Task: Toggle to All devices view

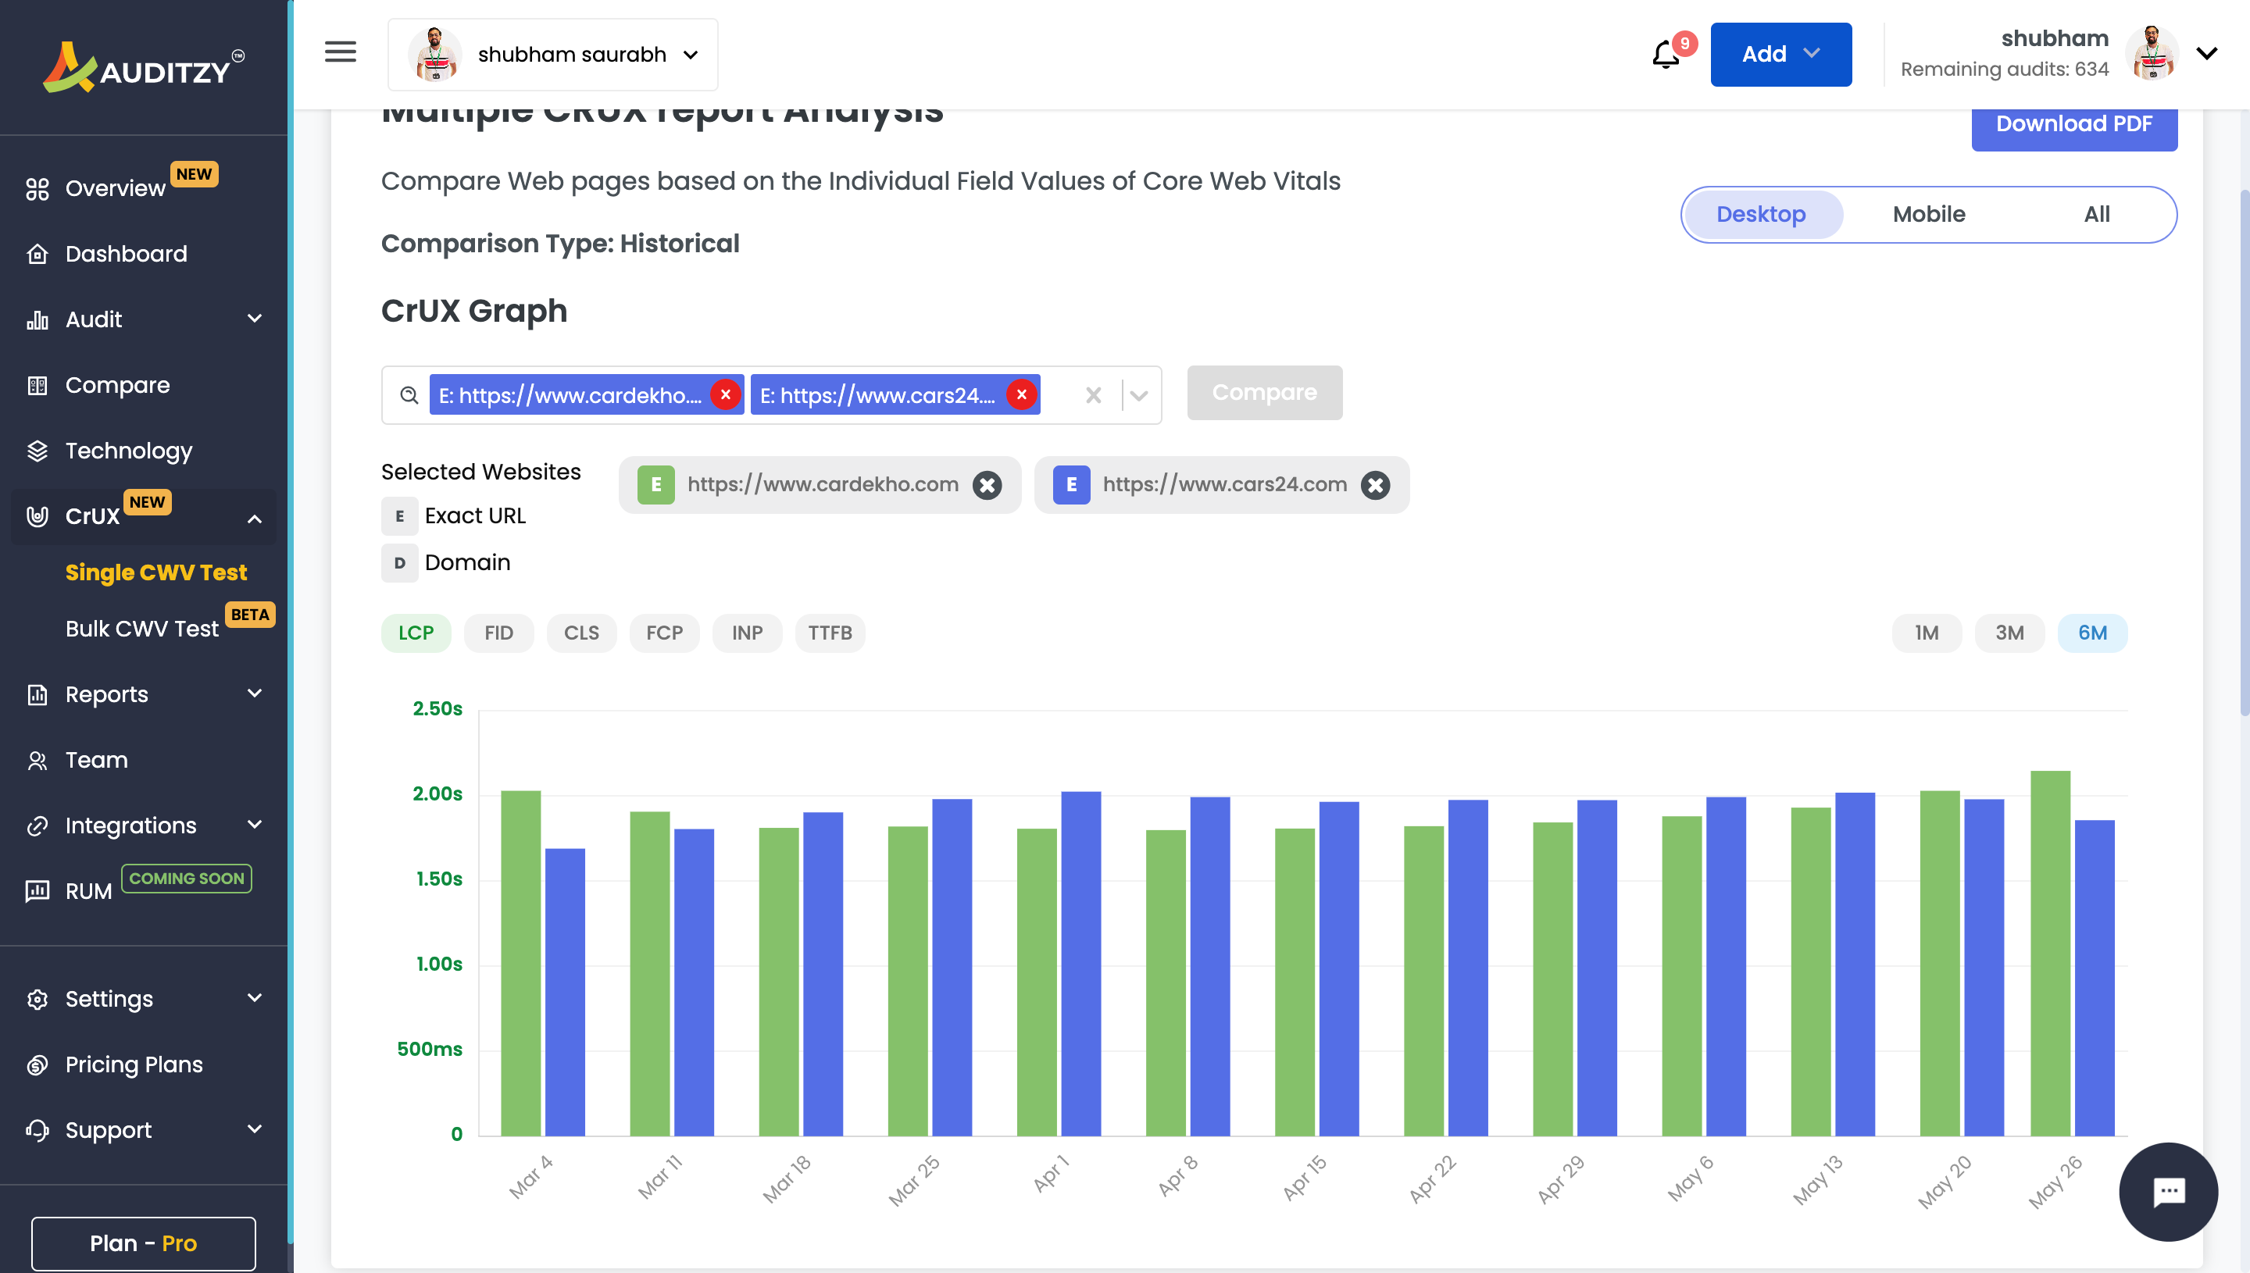Action: pyautogui.click(x=2095, y=213)
